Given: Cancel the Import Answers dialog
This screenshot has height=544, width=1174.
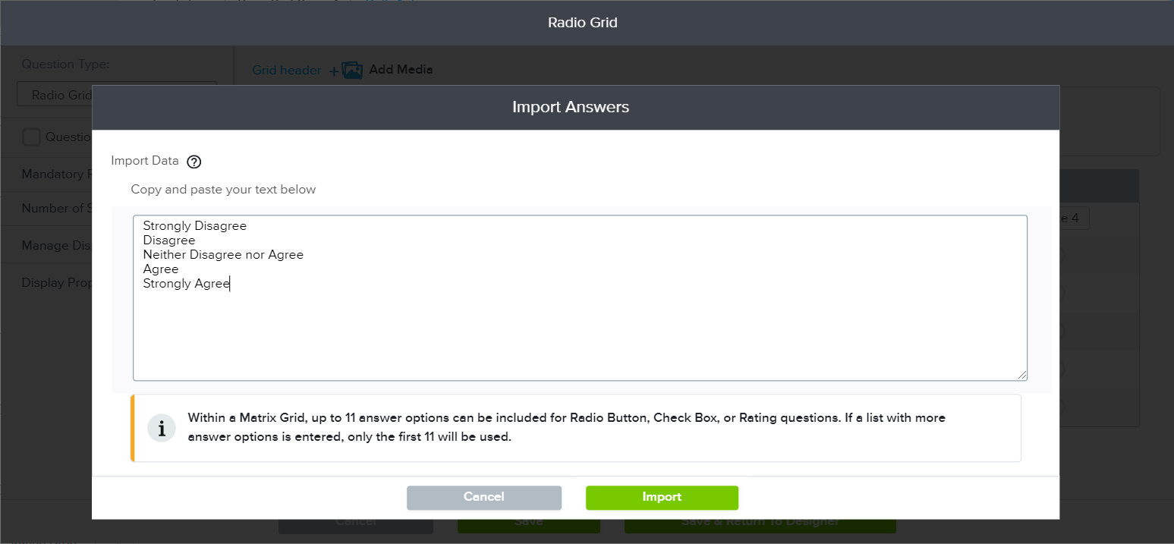Looking at the screenshot, I should (483, 497).
